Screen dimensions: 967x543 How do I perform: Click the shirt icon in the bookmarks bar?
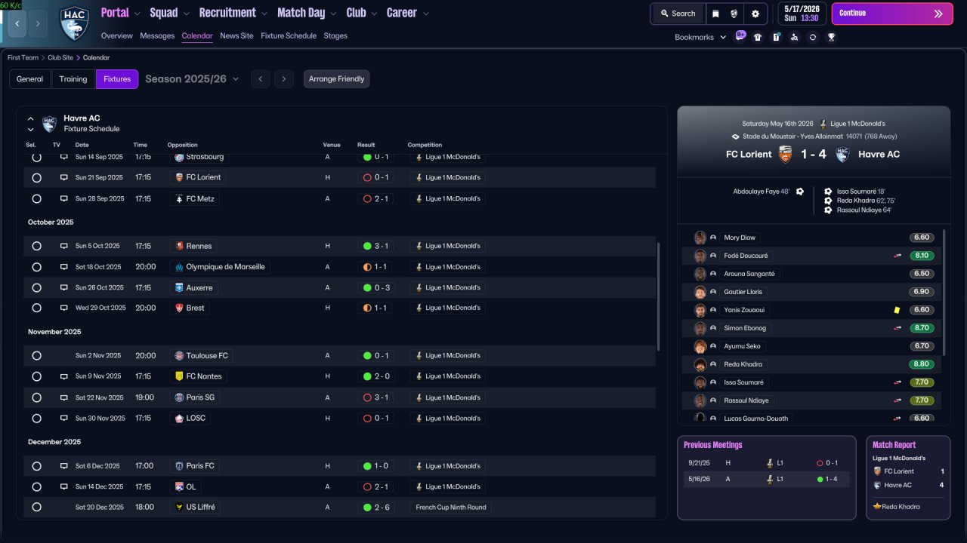tap(758, 37)
